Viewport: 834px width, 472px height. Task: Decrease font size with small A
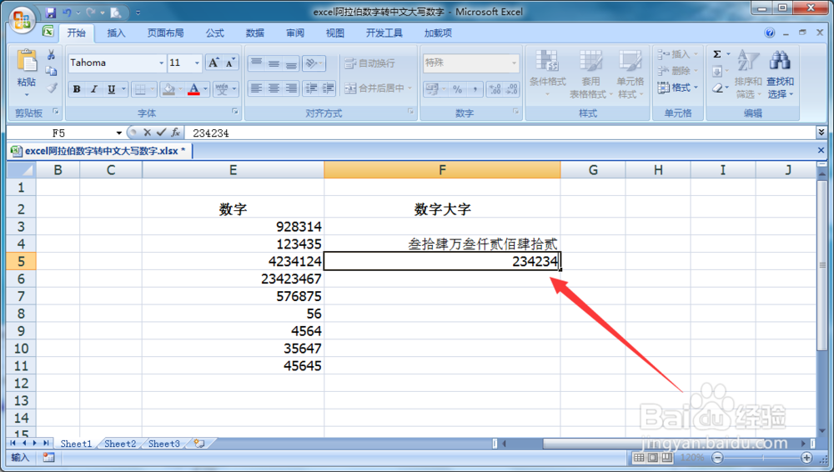pos(230,63)
